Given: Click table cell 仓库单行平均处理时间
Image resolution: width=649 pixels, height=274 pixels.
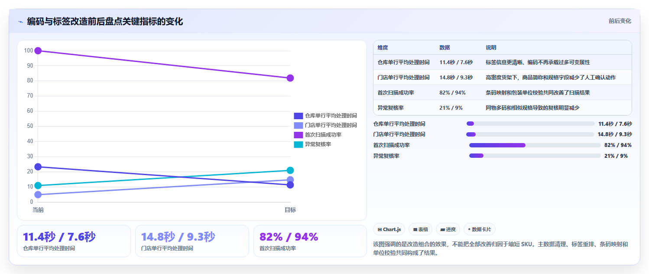Looking at the screenshot, I should pos(404,62).
